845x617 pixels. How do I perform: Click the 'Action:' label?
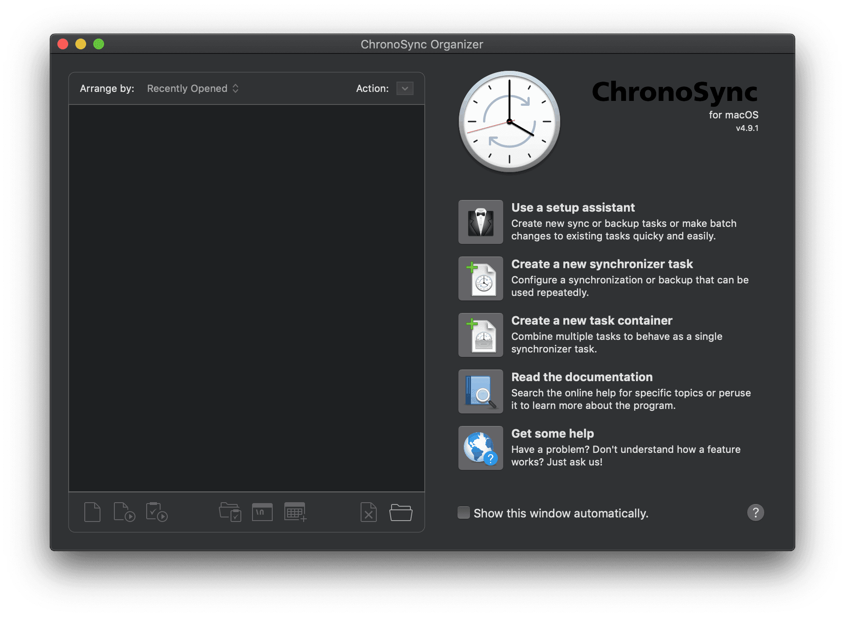[x=372, y=88]
